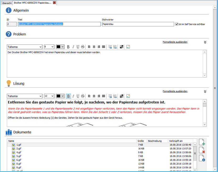
Task: Collapse the Problem formatting bar with the chevron
Action: [205, 42]
